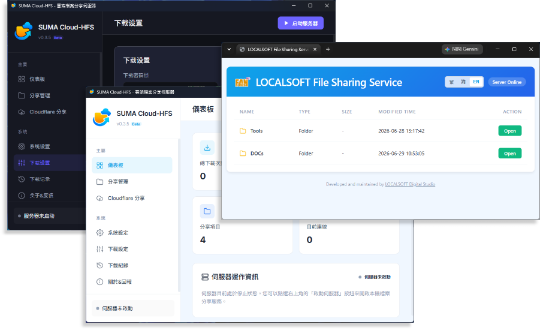Click the SUMA Cloud-HFS logo in dark window
The width and height of the screenshot is (540, 330).
pos(23,31)
